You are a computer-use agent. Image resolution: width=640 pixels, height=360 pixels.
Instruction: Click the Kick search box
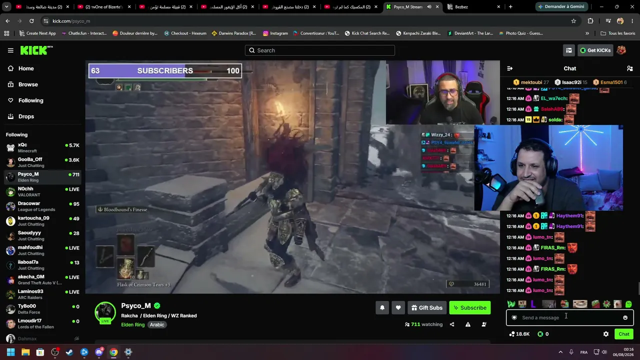320,50
